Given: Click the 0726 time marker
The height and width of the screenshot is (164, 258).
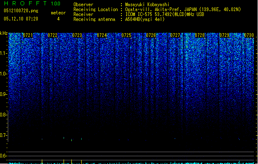Looking at the screenshot, I should tap(151, 35).
